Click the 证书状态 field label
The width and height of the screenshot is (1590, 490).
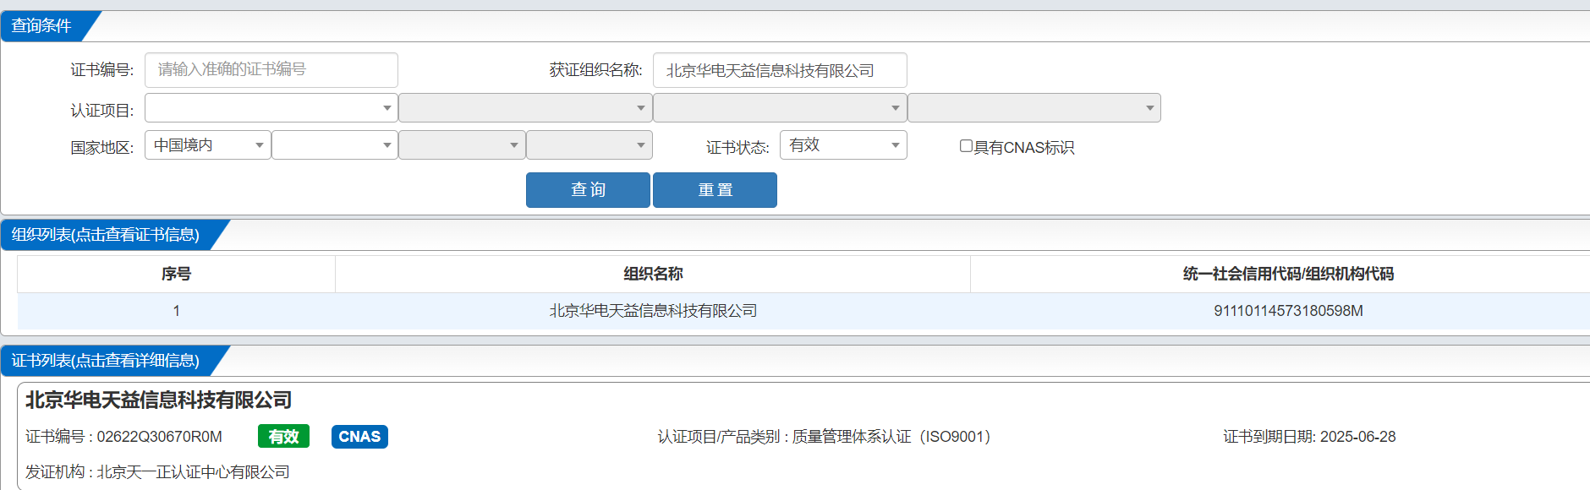(737, 148)
